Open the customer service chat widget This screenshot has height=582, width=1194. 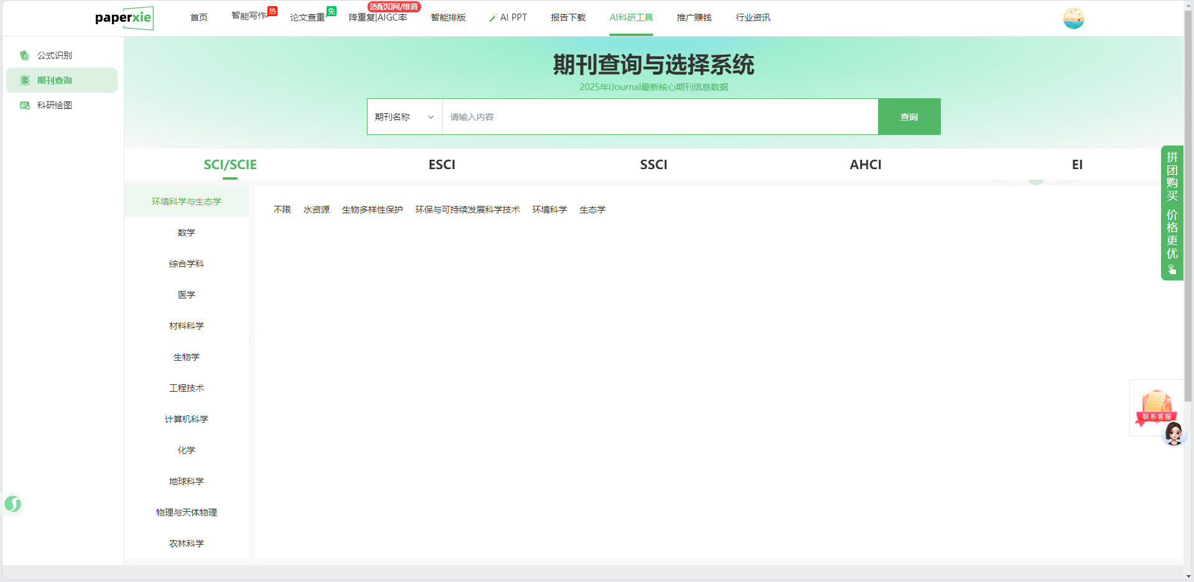point(1157,410)
